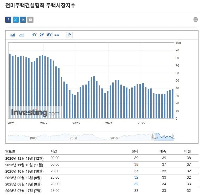Switch to line chart view icon
203x195 pixels.
[22, 35]
